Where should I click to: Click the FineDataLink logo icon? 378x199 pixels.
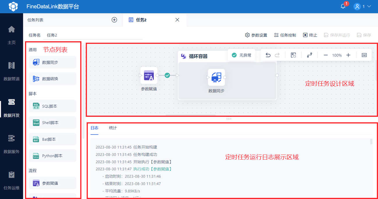[x=13, y=6]
